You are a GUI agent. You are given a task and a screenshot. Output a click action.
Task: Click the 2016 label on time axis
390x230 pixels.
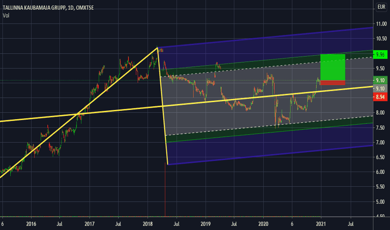point(31,224)
